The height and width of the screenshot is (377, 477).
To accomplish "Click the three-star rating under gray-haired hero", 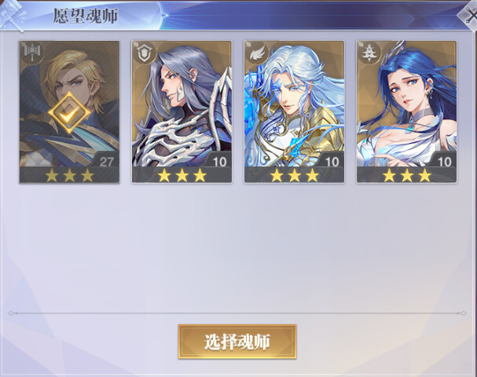I will 182,175.
